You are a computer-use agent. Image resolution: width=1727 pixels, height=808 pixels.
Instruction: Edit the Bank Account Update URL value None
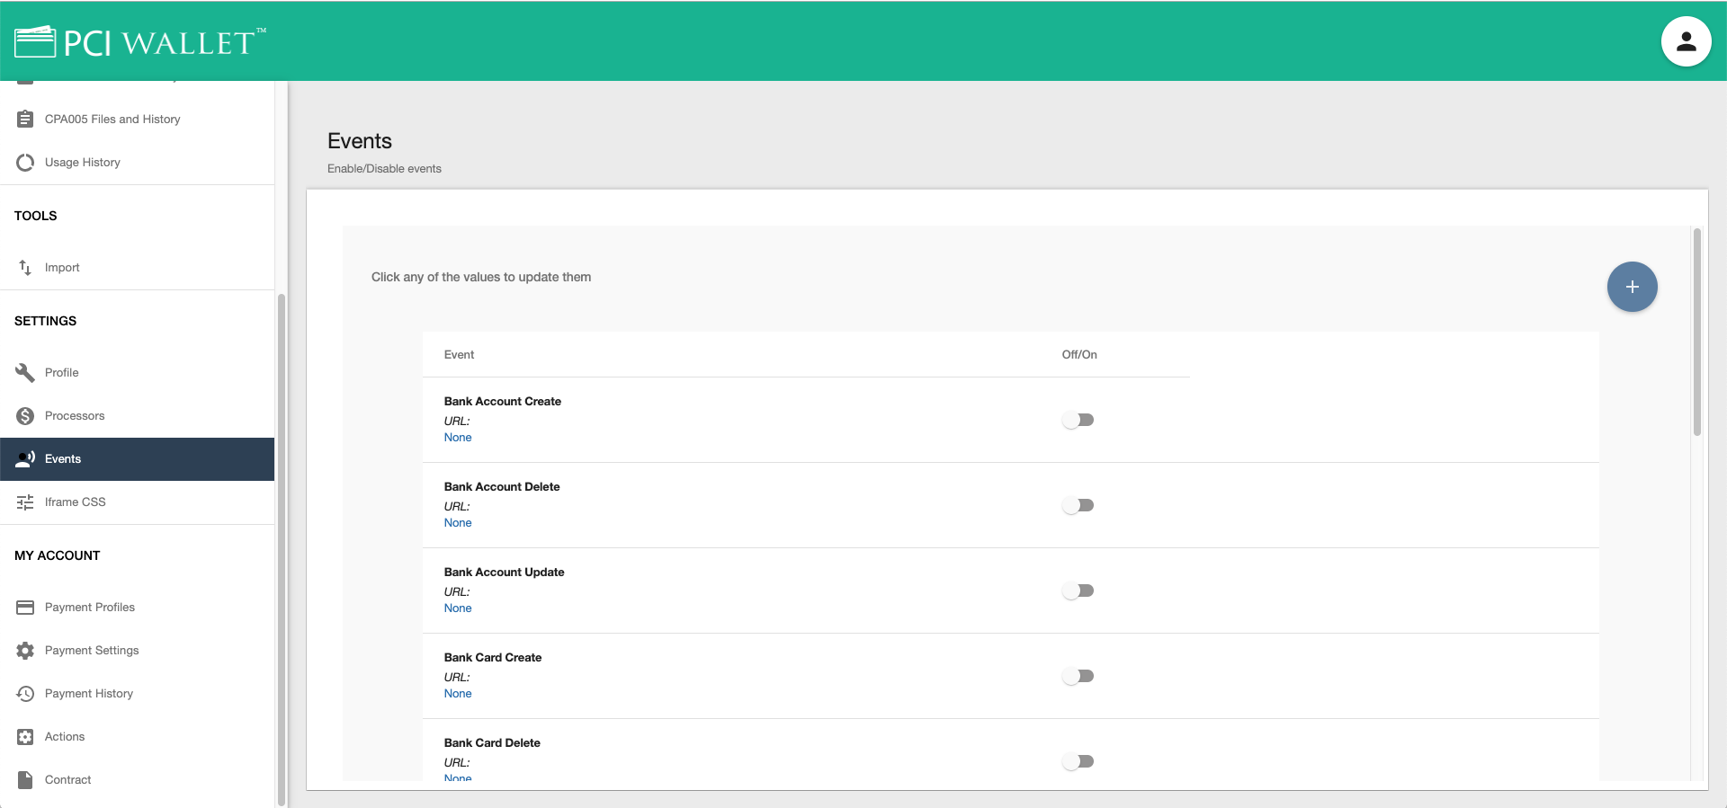pos(458,608)
